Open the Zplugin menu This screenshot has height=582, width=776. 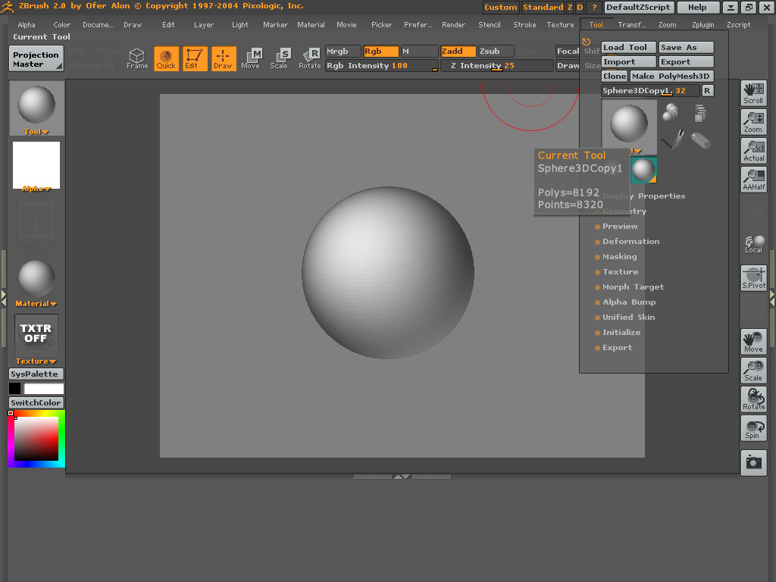click(x=702, y=25)
